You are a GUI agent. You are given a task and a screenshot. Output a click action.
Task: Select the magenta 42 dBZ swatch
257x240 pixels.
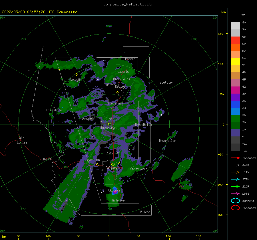click(x=235, y=90)
